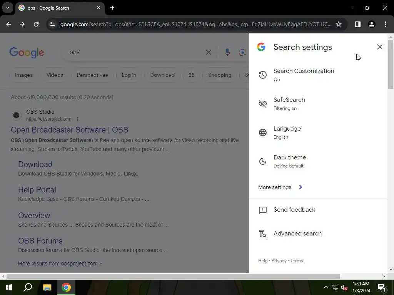Show hidden system tray icons
The width and height of the screenshot is (394, 295).
point(326,287)
